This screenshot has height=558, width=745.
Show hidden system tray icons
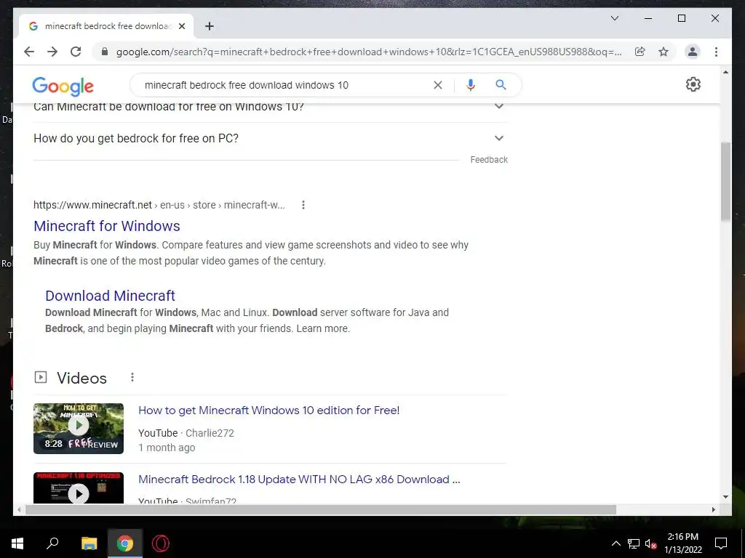(x=615, y=543)
